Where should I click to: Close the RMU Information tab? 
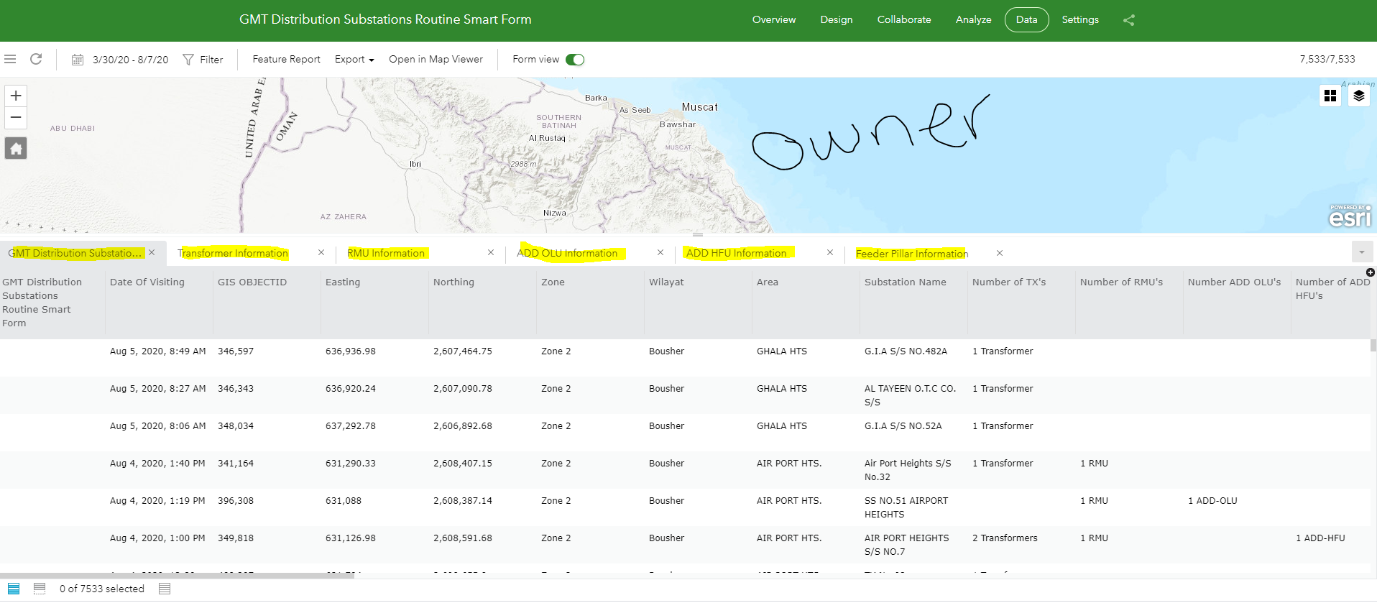pos(491,252)
